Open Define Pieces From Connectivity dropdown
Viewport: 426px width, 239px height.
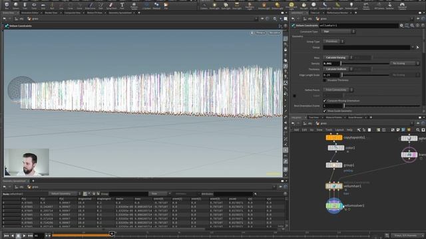tap(338, 90)
